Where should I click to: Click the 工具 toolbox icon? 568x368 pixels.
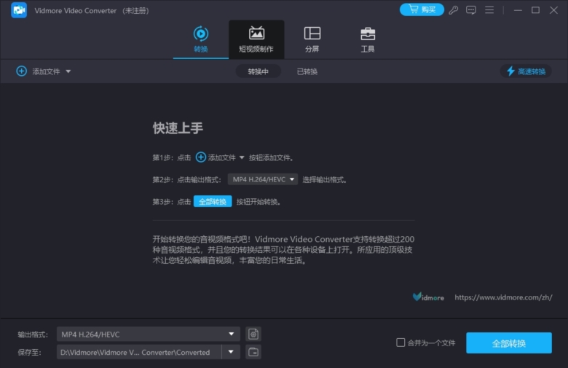coord(368,34)
